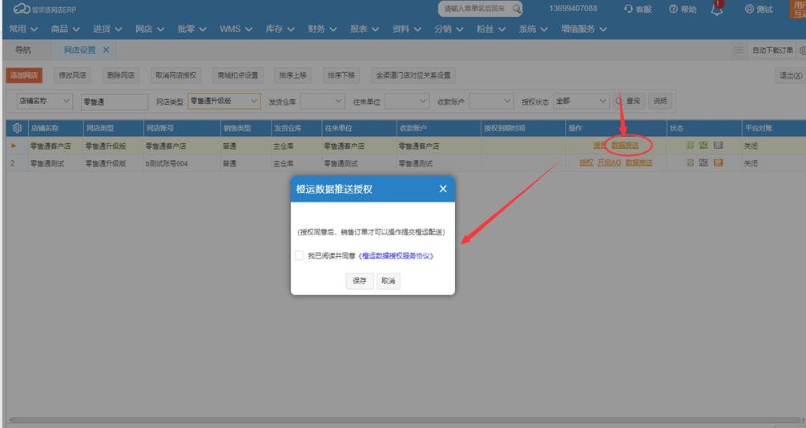Viewport: 806px width, 428px height.
Task: Click the 修改网店 button
Action: click(x=72, y=75)
